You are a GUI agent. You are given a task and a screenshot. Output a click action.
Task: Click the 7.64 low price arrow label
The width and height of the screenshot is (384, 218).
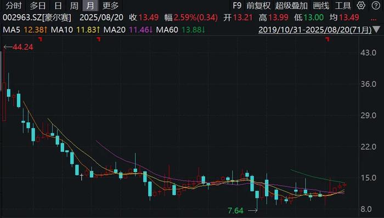pos(242,210)
